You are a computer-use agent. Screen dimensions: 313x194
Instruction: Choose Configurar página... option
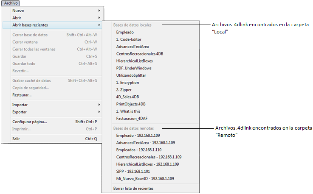click(29, 122)
